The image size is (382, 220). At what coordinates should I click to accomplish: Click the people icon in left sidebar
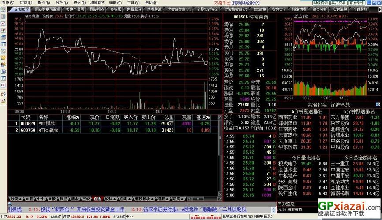[3, 65]
